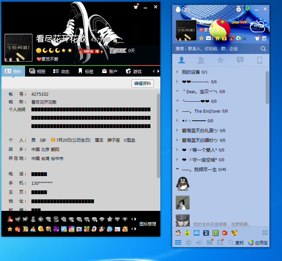Open the QQ main menu icon
The image size is (282, 261).
(x=178, y=243)
